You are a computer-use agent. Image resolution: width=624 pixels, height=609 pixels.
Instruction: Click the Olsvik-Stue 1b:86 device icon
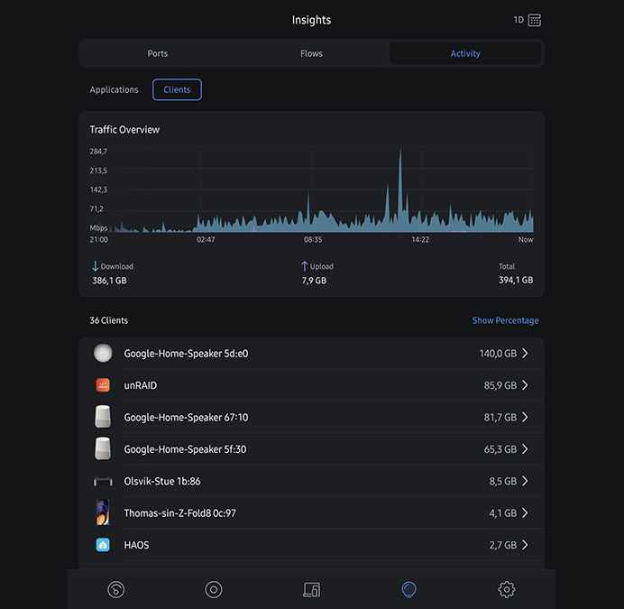click(x=103, y=481)
